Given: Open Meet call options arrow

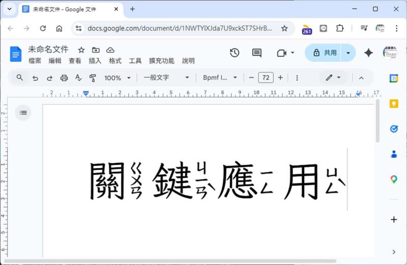Looking at the screenshot, I should tap(293, 53).
